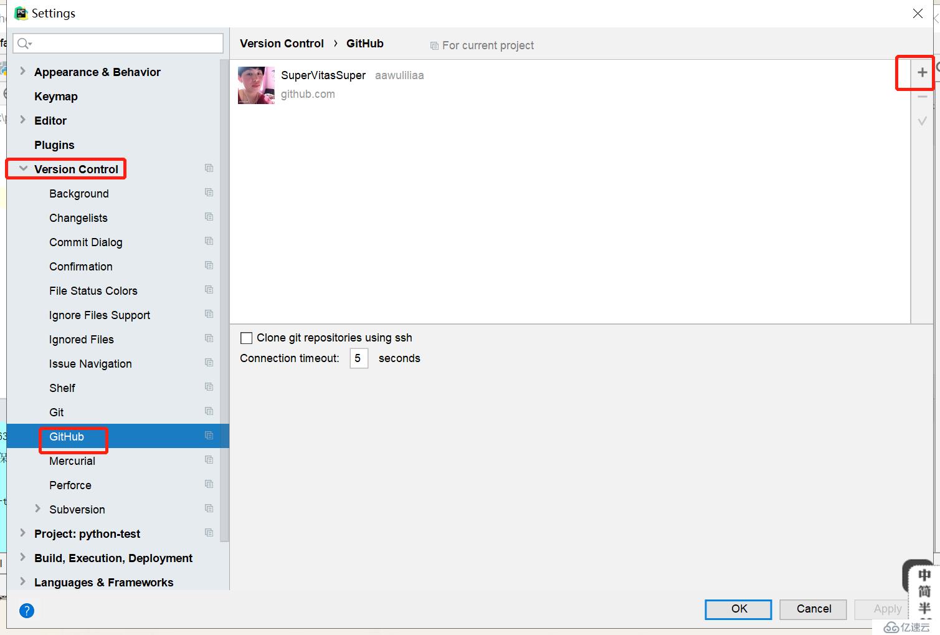Select Issue Navigation item
Screen dimensions: 940x635
pyautogui.click(x=90, y=364)
